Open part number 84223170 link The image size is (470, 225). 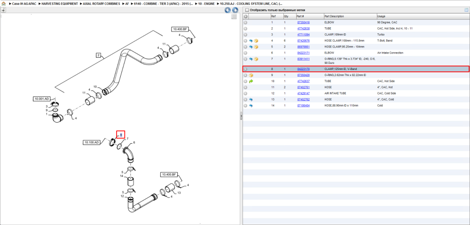pyautogui.click(x=303, y=69)
